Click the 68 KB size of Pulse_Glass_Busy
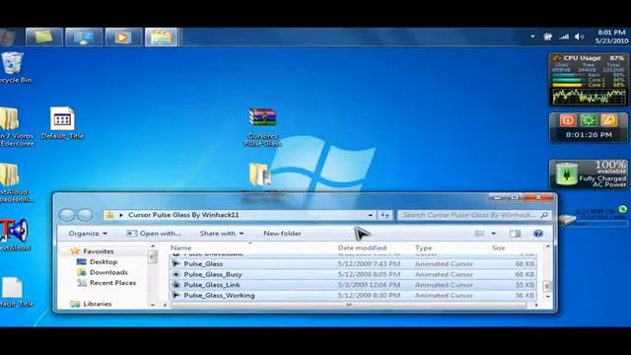631x355 pixels. tap(525, 274)
